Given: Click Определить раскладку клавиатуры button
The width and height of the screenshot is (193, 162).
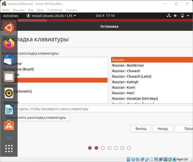Looking at the screenshot, I should [36, 118].
